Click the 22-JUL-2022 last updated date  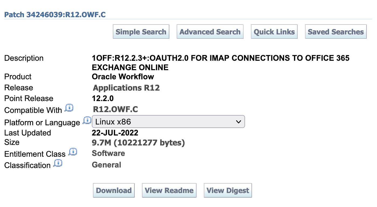coord(115,133)
